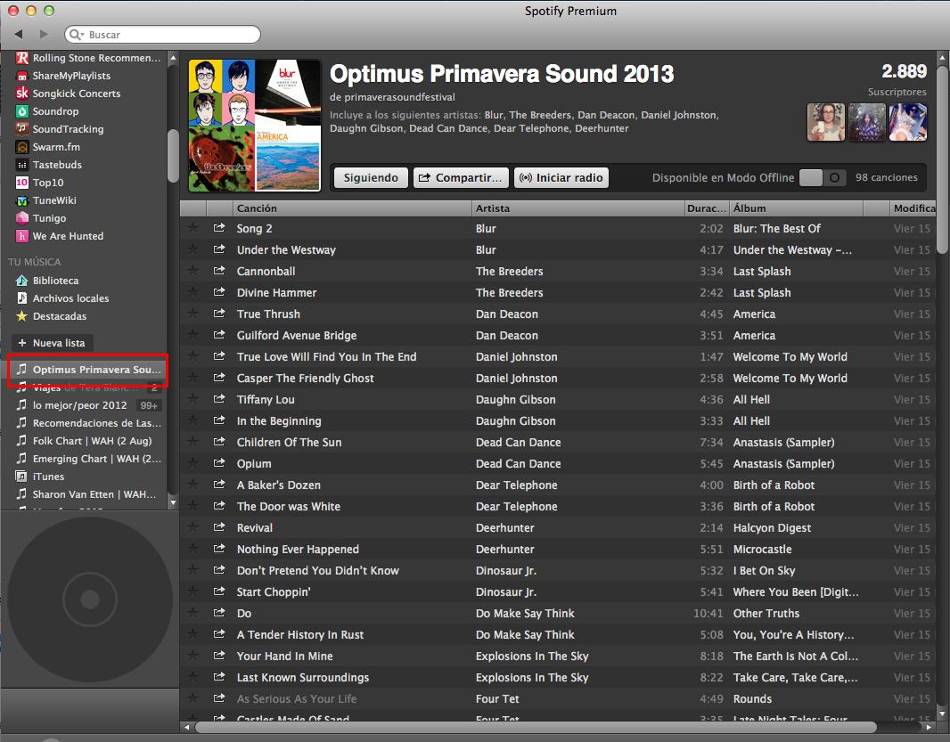950x742 pixels.
Task: Open the lo mejor/peor 2012 playlist
Action: pyautogui.click(x=79, y=405)
